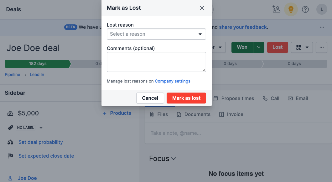Open the lightbulb sales assistant icon
Screen dimensions: 332x182
tap(291, 9)
